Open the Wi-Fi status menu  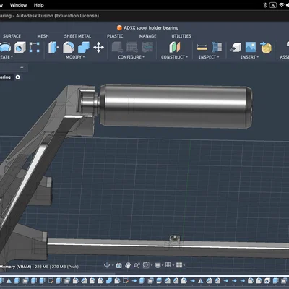pyautogui.click(x=282, y=5)
